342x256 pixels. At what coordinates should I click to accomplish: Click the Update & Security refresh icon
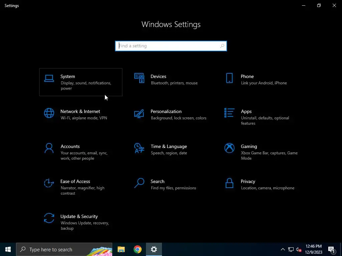click(49, 218)
